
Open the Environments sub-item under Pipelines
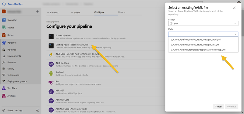pos(14,56)
